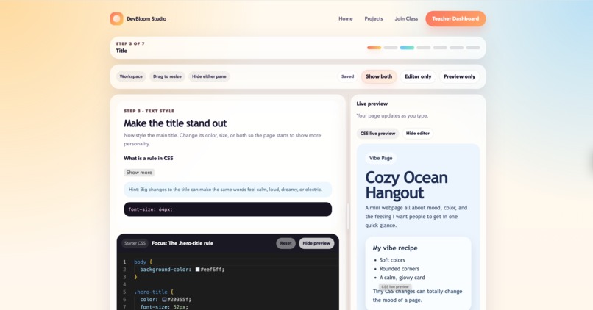Expand the Show more section
This screenshot has width=593, height=310.
(139, 172)
